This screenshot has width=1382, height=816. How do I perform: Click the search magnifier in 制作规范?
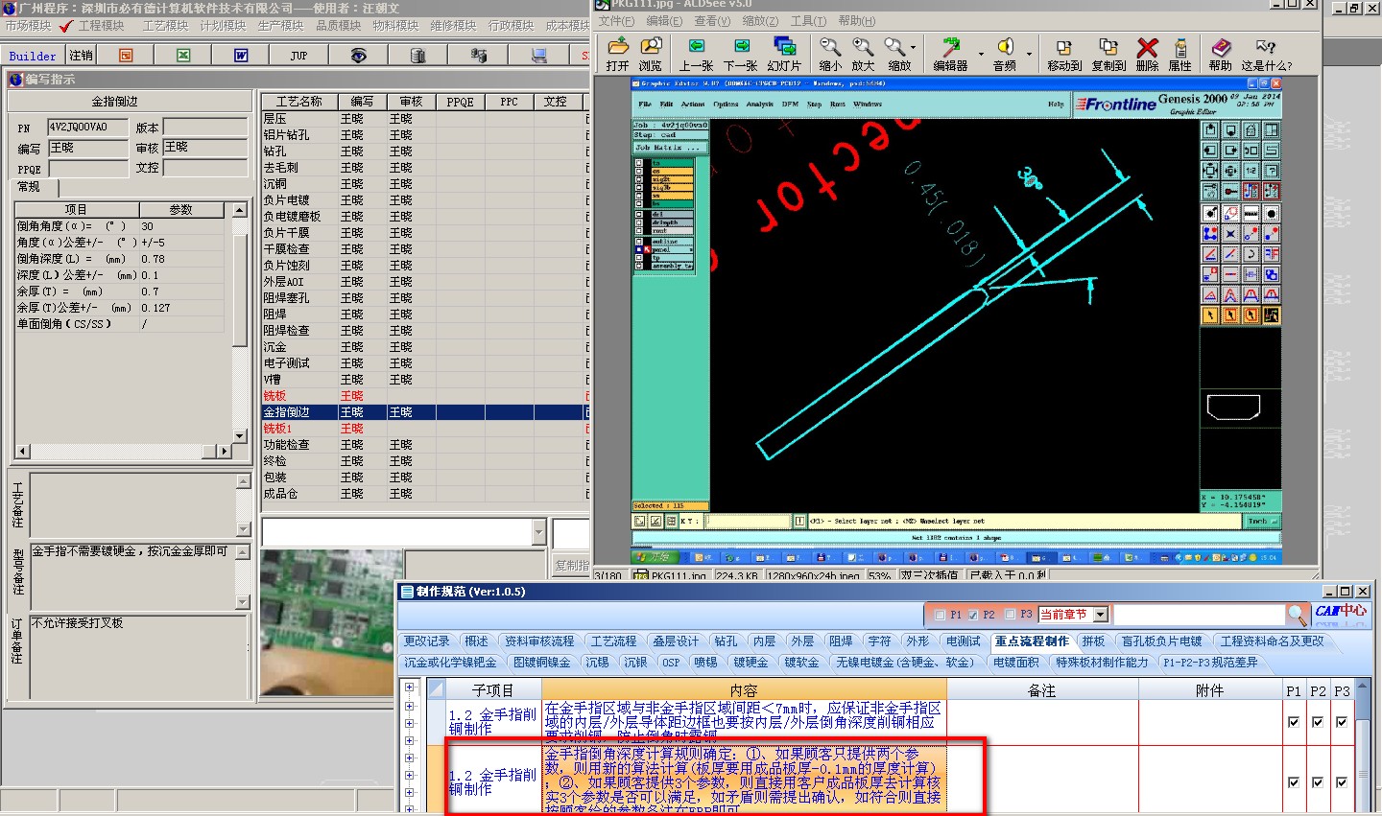(1297, 615)
